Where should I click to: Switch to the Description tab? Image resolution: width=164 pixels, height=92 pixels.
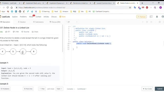pos(5,22)
